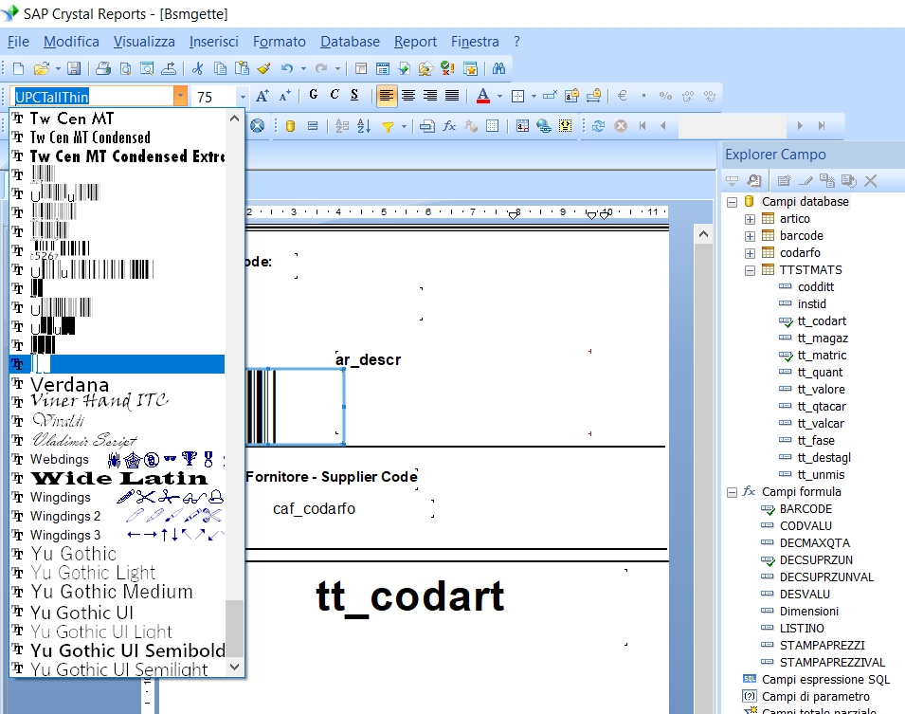Select Campi espressione SQL node
Screen dimensions: 905x714
tap(825, 679)
